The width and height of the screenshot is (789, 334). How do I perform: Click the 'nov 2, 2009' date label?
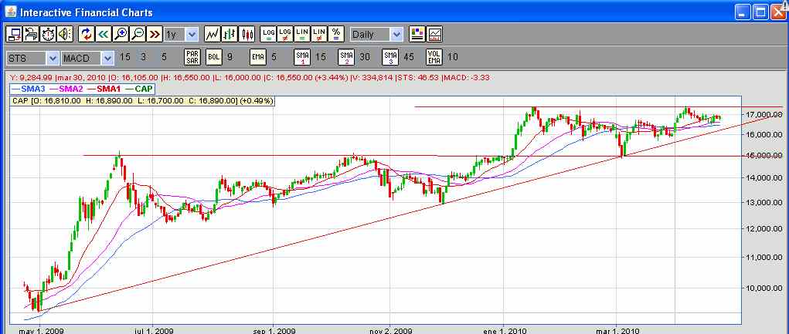pos(390,331)
